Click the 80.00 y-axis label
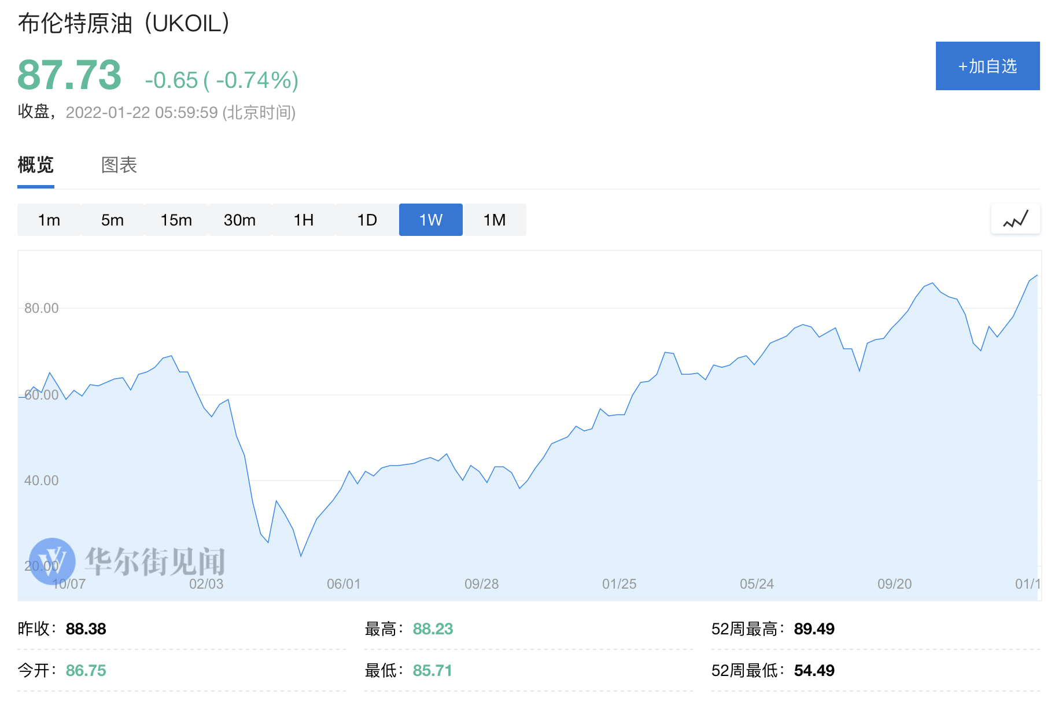The height and width of the screenshot is (702, 1062). (x=42, y=308)
